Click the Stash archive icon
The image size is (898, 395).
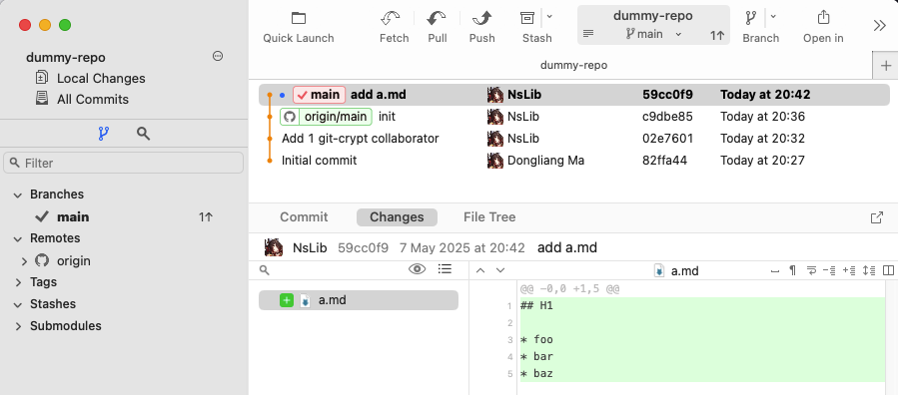(x=526, y=18)
